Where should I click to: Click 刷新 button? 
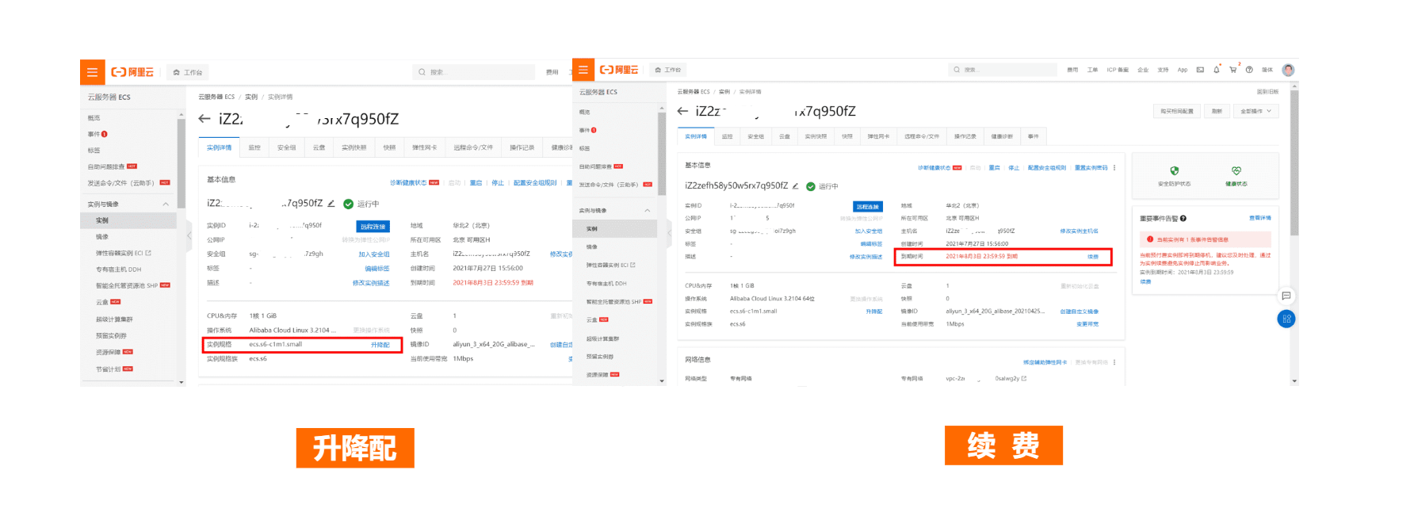[x=1217, y=111]
